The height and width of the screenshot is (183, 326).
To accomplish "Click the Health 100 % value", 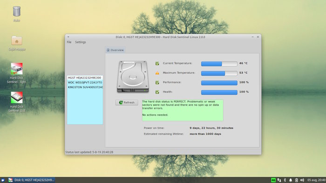I will point(244,92).
